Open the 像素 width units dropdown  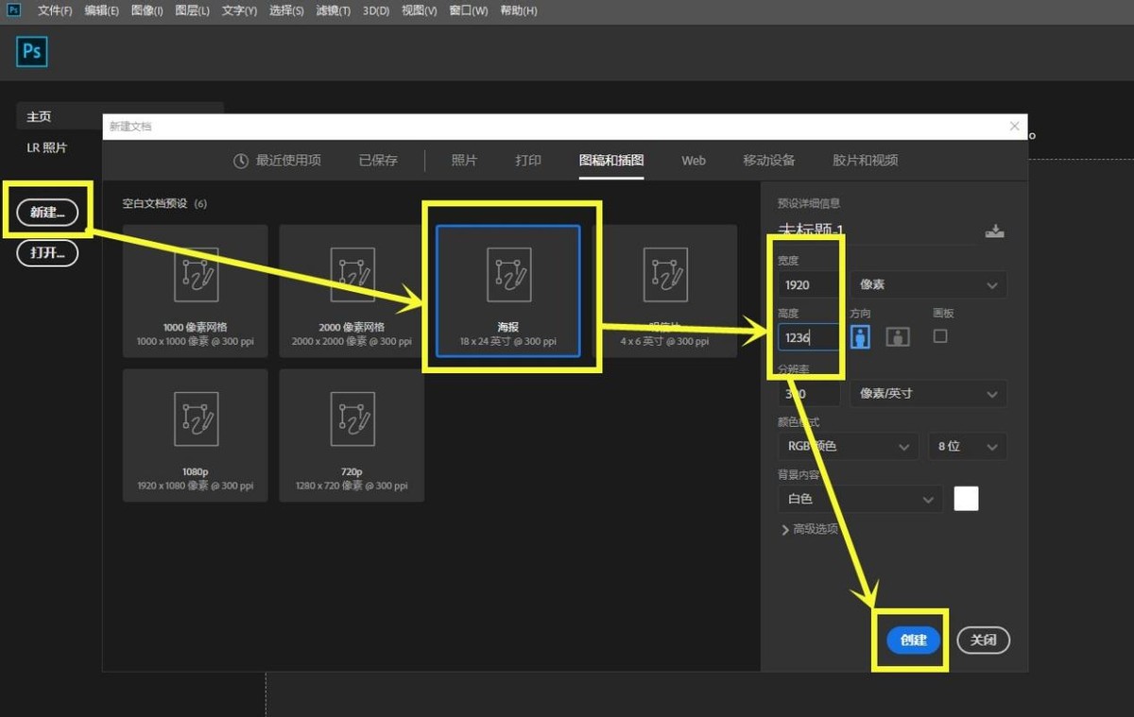[x=928, y=284]
